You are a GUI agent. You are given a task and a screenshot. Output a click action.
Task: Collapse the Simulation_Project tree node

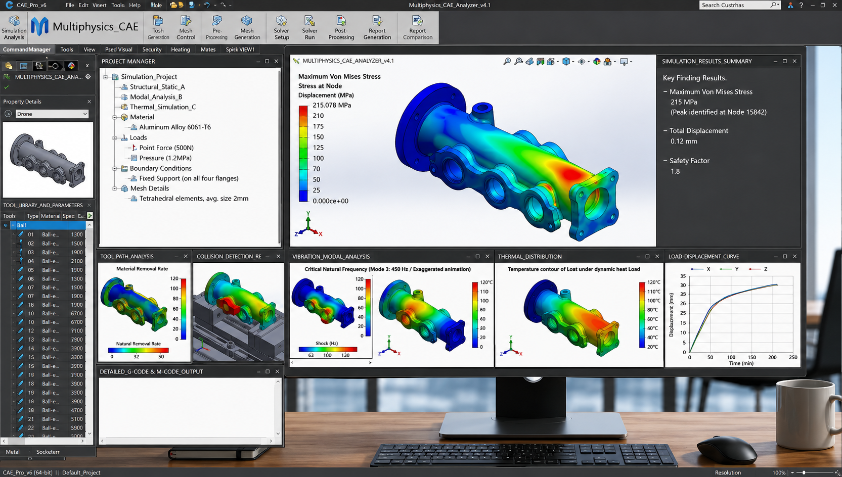point(106,77)
